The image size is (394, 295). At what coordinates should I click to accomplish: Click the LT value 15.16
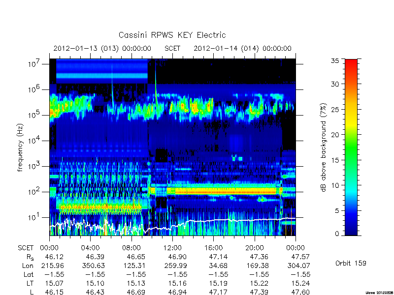pyautogui.click(x=177, y=284)
